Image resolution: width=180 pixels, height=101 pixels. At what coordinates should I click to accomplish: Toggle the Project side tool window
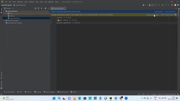[x=1, y=11]
